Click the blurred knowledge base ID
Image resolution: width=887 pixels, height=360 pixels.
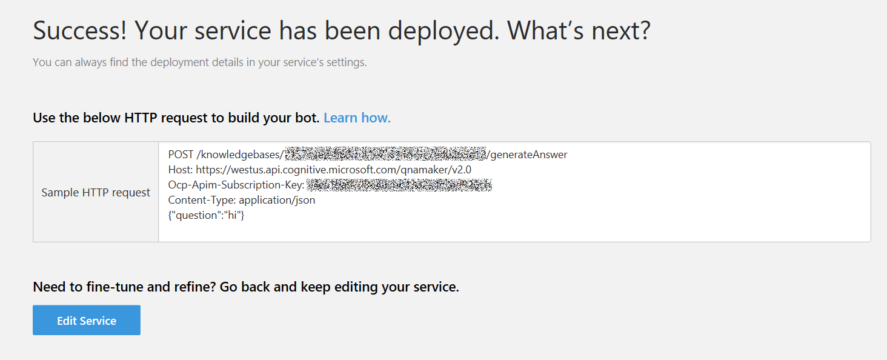tap(385, 155)
